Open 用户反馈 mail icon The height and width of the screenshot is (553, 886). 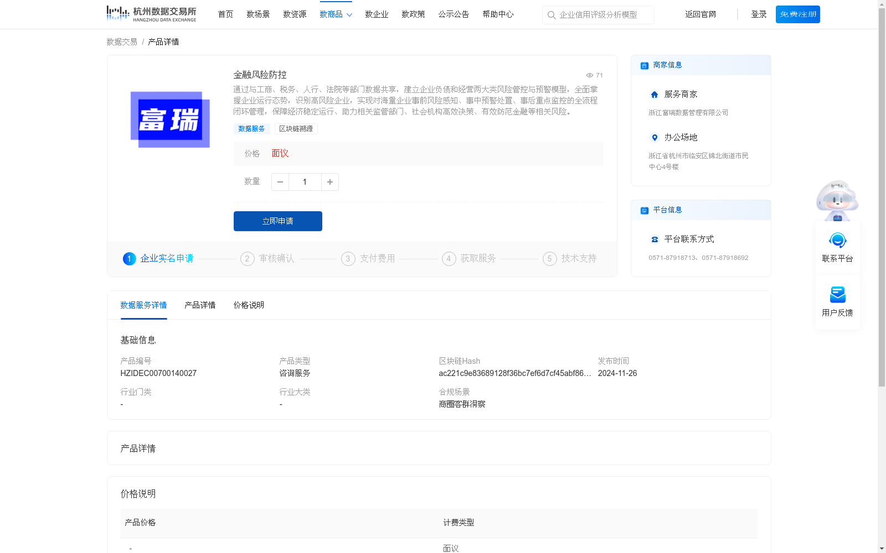coord(837,295)
